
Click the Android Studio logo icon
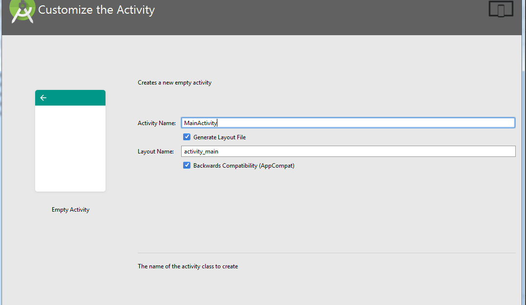click(22, 11)
